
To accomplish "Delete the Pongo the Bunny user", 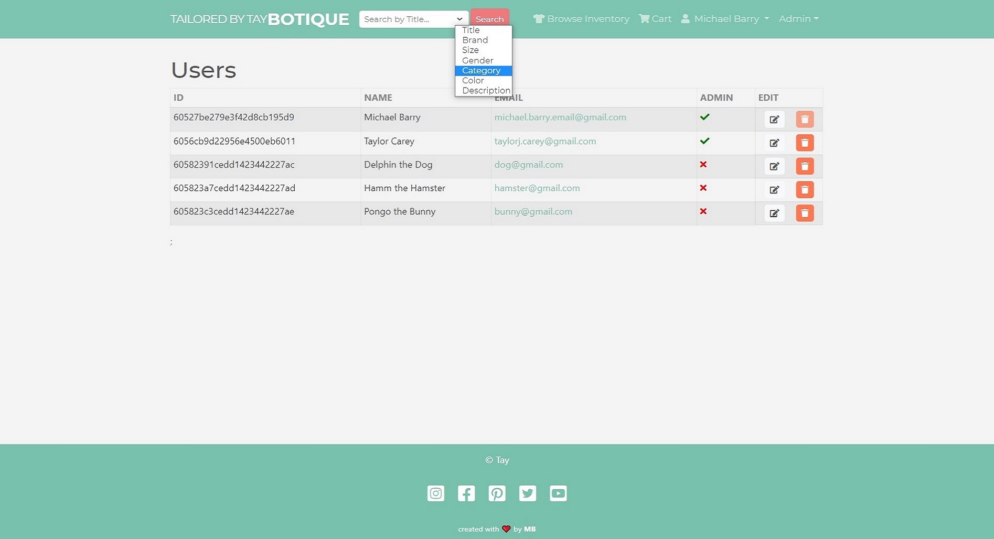I will [x=804, y=213].
